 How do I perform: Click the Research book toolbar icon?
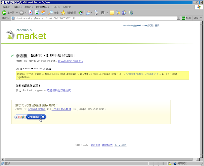pos(124,13)
